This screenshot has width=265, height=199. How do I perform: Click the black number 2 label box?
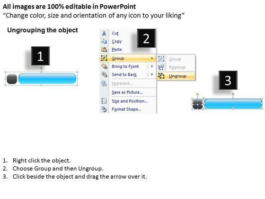(x=146, y=38)
